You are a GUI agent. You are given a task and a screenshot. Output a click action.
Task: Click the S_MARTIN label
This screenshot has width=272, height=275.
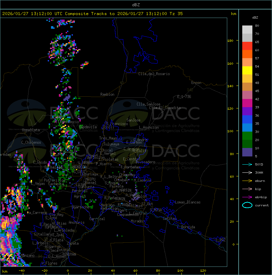click(123, 190)
